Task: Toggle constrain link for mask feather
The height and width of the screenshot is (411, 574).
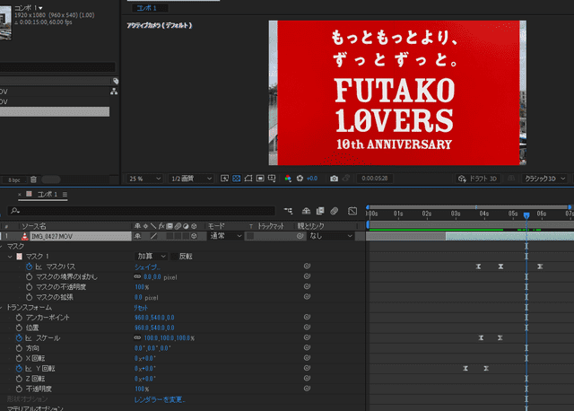Action: click(137, 276)
